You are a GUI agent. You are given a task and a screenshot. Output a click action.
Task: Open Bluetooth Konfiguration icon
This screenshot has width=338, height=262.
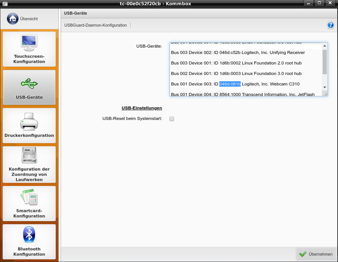[29, 235]
